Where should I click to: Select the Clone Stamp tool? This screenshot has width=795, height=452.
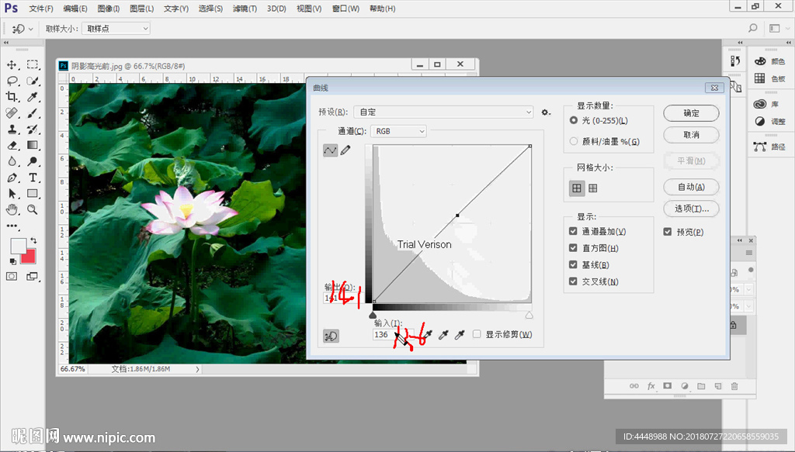[12, 129]
